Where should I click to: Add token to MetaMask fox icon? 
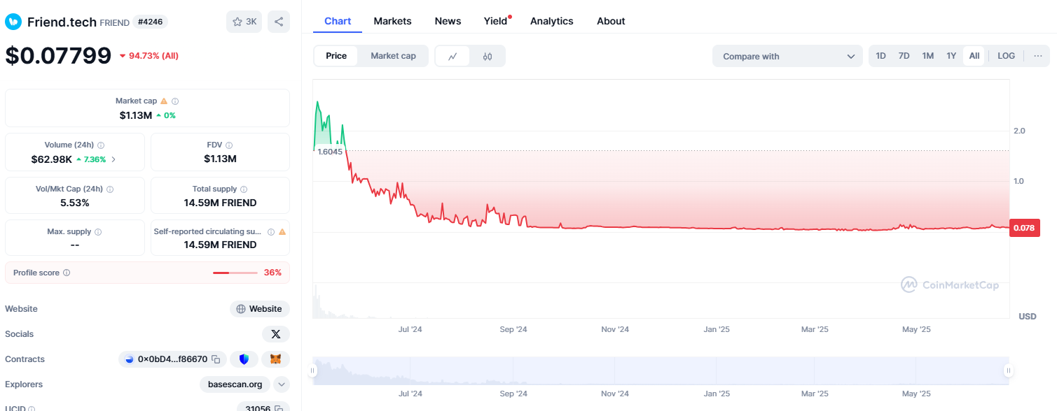point(276,359)
